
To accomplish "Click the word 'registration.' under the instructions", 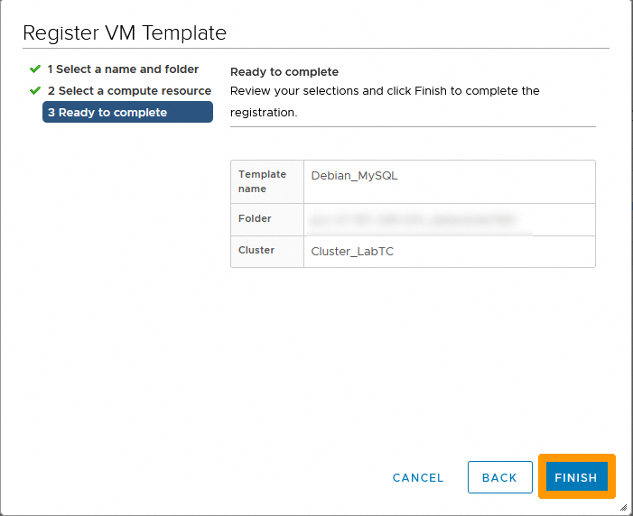I will coord(264,113).
